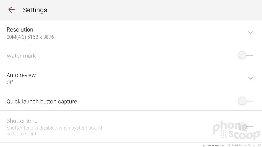This screenshot has width=262, height=147.
Task: Toggle the Water mark switch
Action: point(245,55)
